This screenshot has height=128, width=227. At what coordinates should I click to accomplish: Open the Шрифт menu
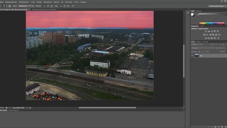(x=39, y=2)
